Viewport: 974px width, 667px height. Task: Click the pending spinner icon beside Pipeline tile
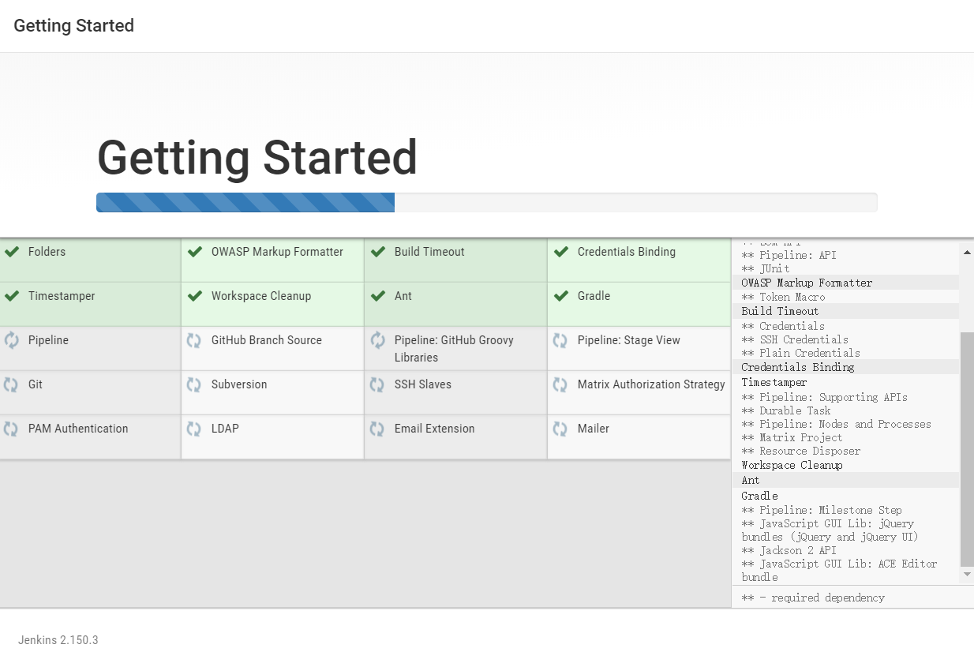(x=11, y=340)
